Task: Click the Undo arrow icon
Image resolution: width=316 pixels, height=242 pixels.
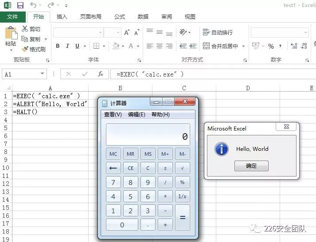Action: pyautogui.click(x=33, y=5)
